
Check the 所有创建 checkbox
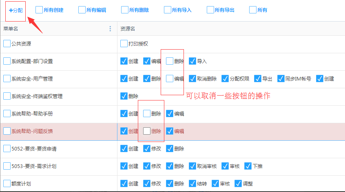click(39, 10)
